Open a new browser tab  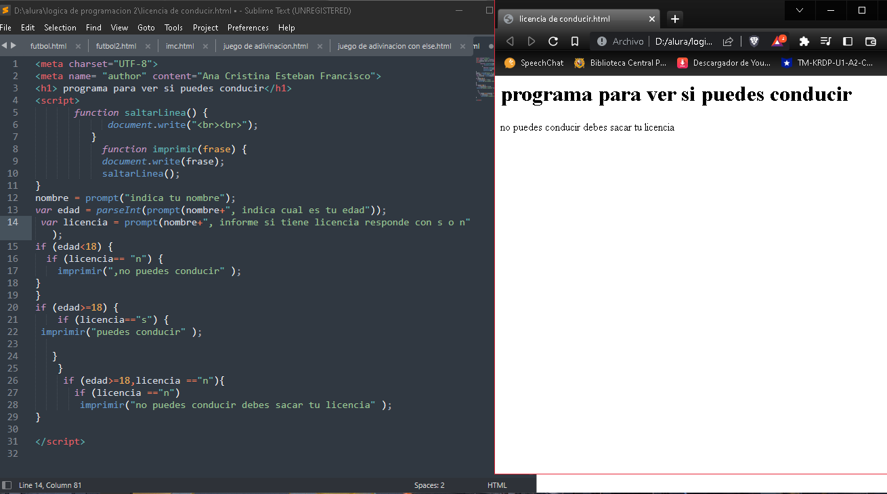[674, 19]
